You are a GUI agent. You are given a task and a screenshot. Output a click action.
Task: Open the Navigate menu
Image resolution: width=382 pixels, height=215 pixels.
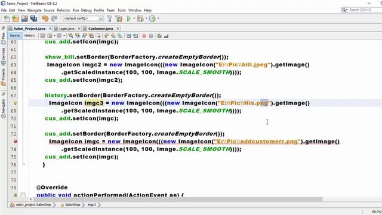tap(35, 10)
